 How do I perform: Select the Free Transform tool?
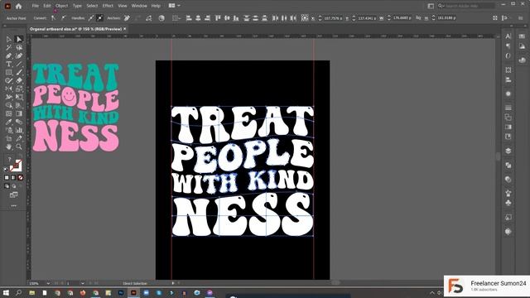(x=19, y=98)
